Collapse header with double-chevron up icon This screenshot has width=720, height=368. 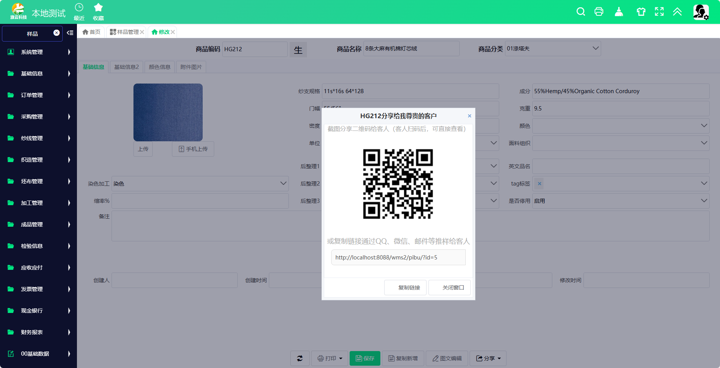tap(677, 12)
